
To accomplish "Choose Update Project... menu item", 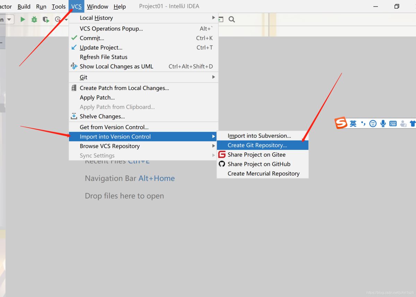I will [x=144, y=47].
